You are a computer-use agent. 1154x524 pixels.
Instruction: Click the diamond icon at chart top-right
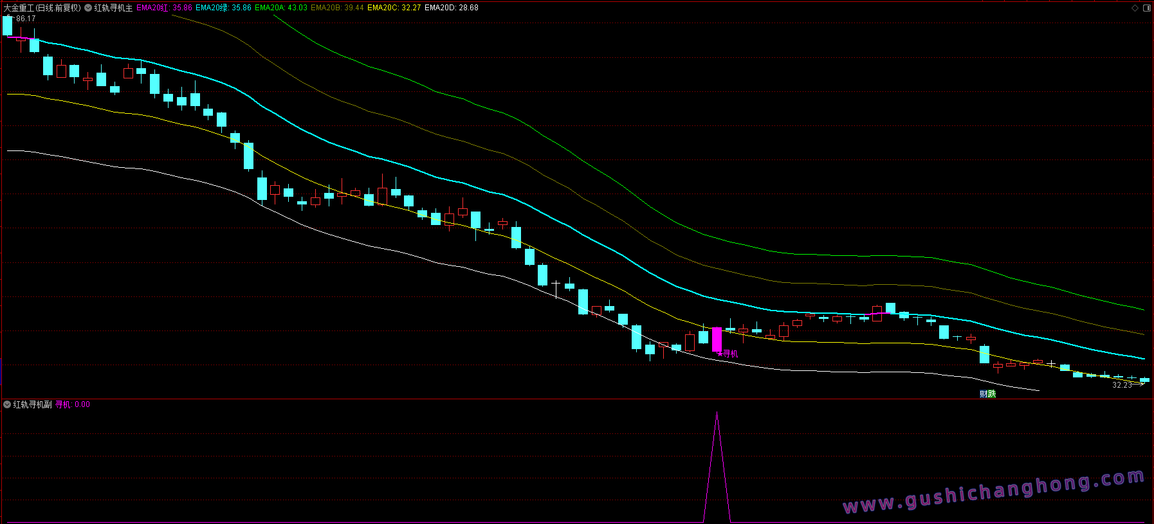tap(1135, 8)
